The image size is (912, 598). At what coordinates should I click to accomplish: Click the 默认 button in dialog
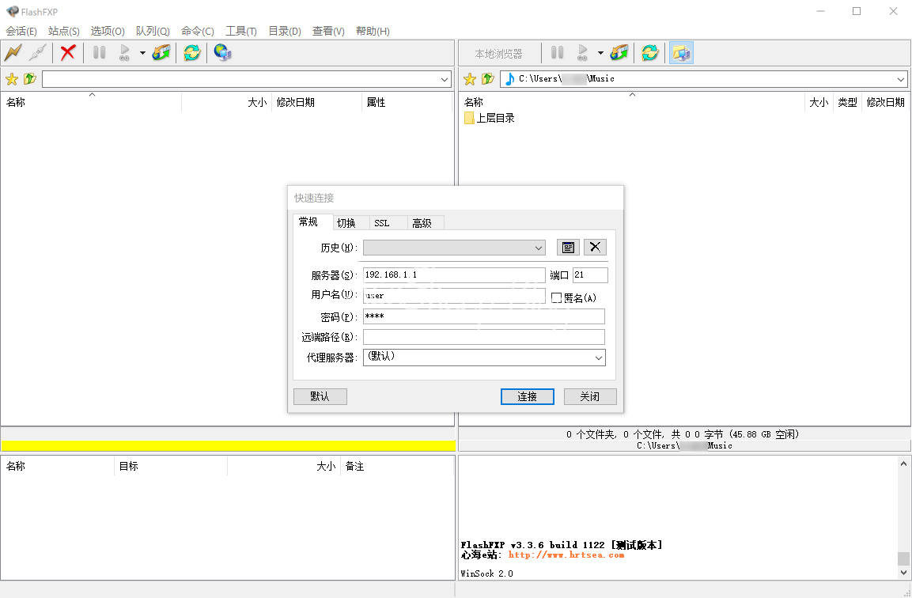pyautogui.click(x=320, y=397)
